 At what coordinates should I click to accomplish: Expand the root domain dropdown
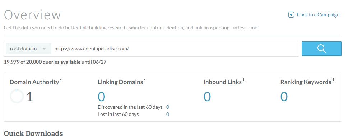click(x=28, y=49)
